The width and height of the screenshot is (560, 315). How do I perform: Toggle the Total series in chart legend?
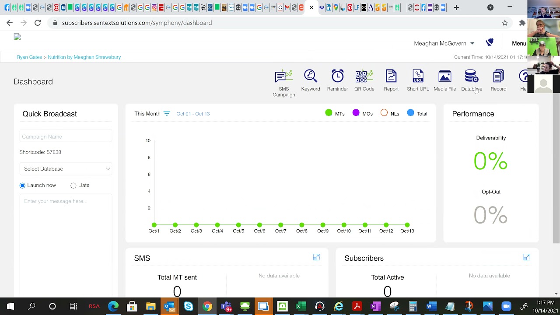pos(417,113)
